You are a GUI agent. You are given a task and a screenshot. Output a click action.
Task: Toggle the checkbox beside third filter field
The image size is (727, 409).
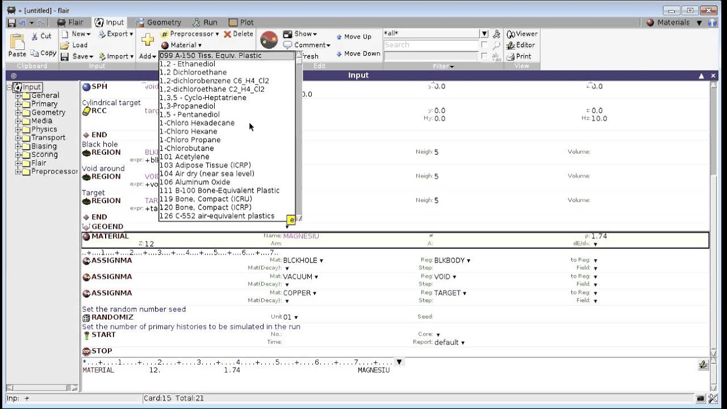pyautogui.click(x=484, y=56)
